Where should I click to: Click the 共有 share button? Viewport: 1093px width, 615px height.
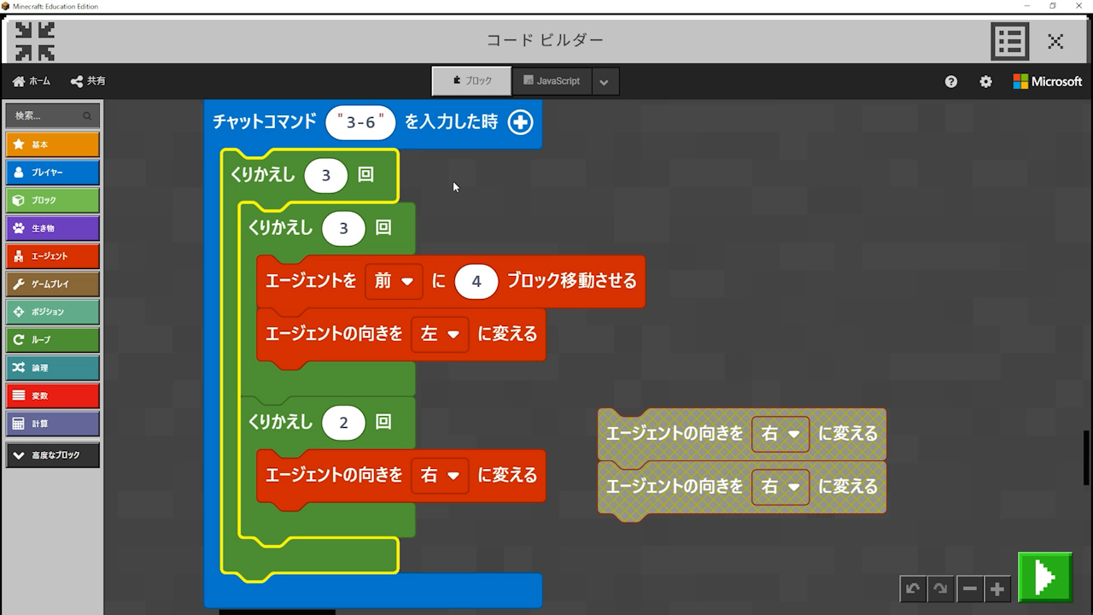pos(88,81)
